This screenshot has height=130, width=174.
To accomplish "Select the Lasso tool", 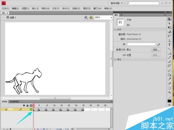I will pos(169,36).
